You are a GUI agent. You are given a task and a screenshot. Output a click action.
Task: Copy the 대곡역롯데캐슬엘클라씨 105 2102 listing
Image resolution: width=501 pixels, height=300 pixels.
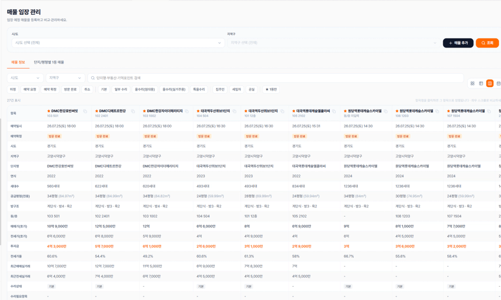[334, 111]
